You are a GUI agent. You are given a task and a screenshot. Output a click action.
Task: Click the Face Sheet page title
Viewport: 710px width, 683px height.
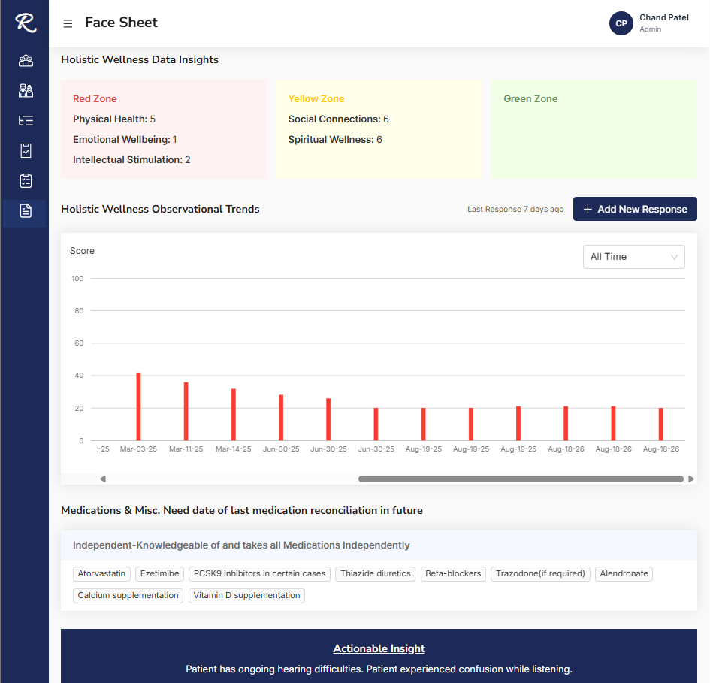point(122,23)
